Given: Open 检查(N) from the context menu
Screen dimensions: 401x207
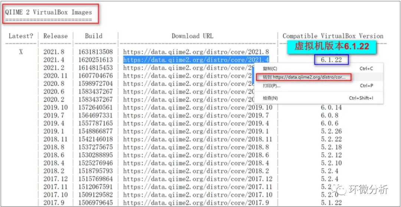Looking at the screenshot, I should pos(270,98).
